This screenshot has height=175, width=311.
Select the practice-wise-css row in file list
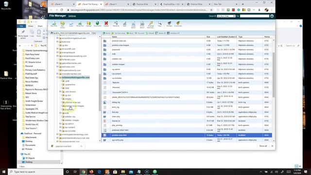187,41
